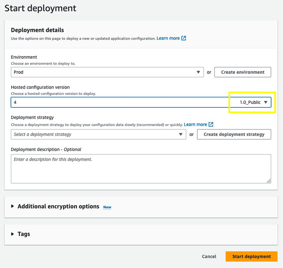The width and height of the screenshot is (283, 268).
Task: Click the New badge next to encryption options
Action: click(107, 207)
